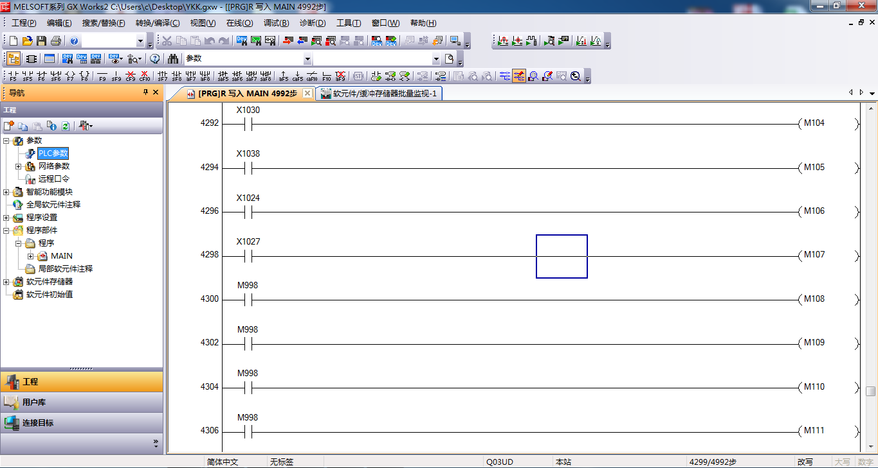This screenshot has height=468, width=878.
Task: Click the 用户库 panel button
Action: [x=82, y=403]
